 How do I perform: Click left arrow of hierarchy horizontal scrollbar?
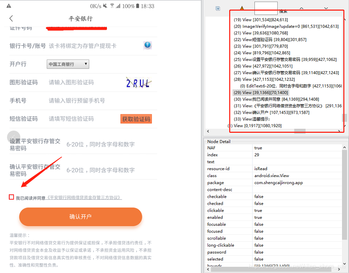208,131
